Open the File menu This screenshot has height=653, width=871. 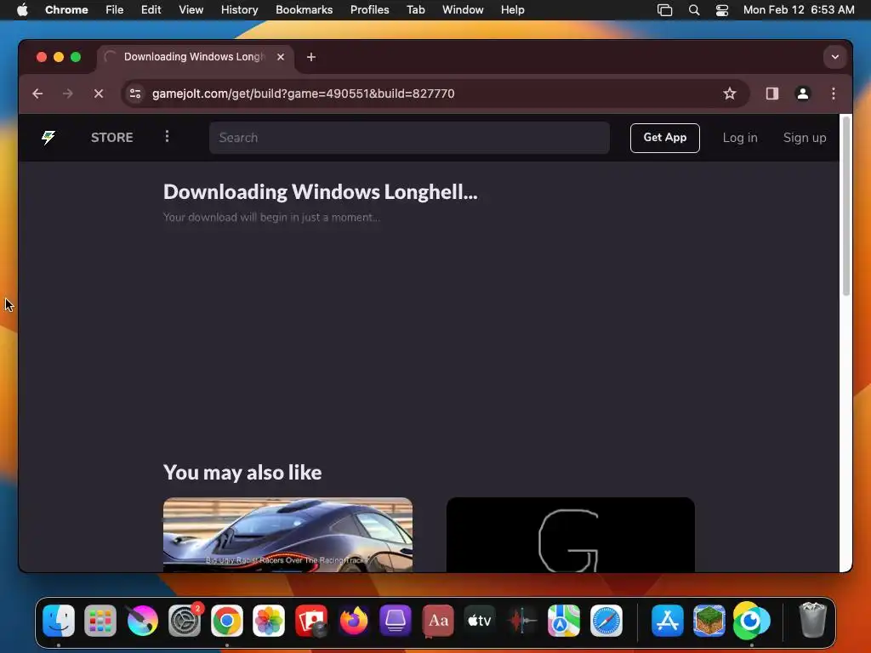[x=115, y=10]
